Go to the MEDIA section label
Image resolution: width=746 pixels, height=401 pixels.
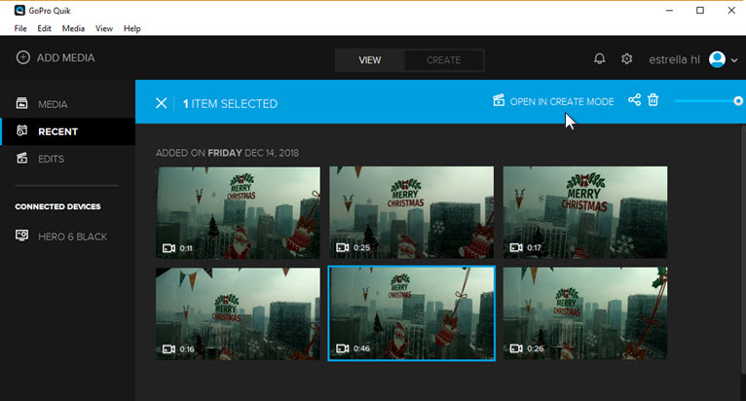point(53,104)
